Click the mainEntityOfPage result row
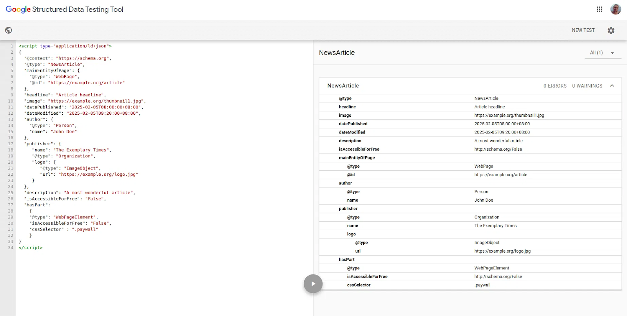The height and width of the screenshot is (316, 627). pos(470,158)
